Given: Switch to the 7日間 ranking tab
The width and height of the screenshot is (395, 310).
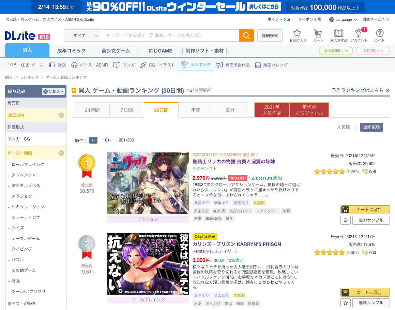Looking at the screenshot, I should (126, 110).
